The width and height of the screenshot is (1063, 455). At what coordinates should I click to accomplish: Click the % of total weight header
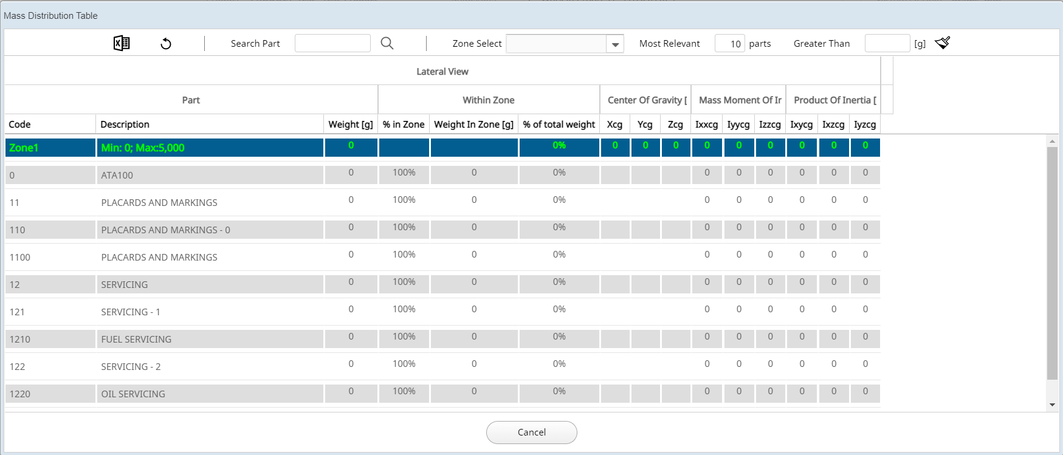559,125
